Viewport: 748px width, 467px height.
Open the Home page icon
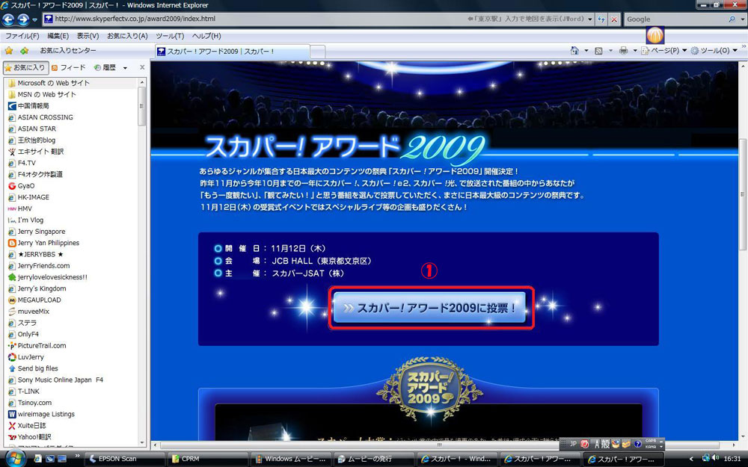[x=574, y=51]
